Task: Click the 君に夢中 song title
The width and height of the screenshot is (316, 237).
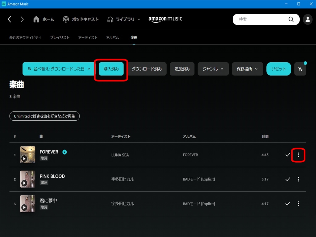Action: 48,201
